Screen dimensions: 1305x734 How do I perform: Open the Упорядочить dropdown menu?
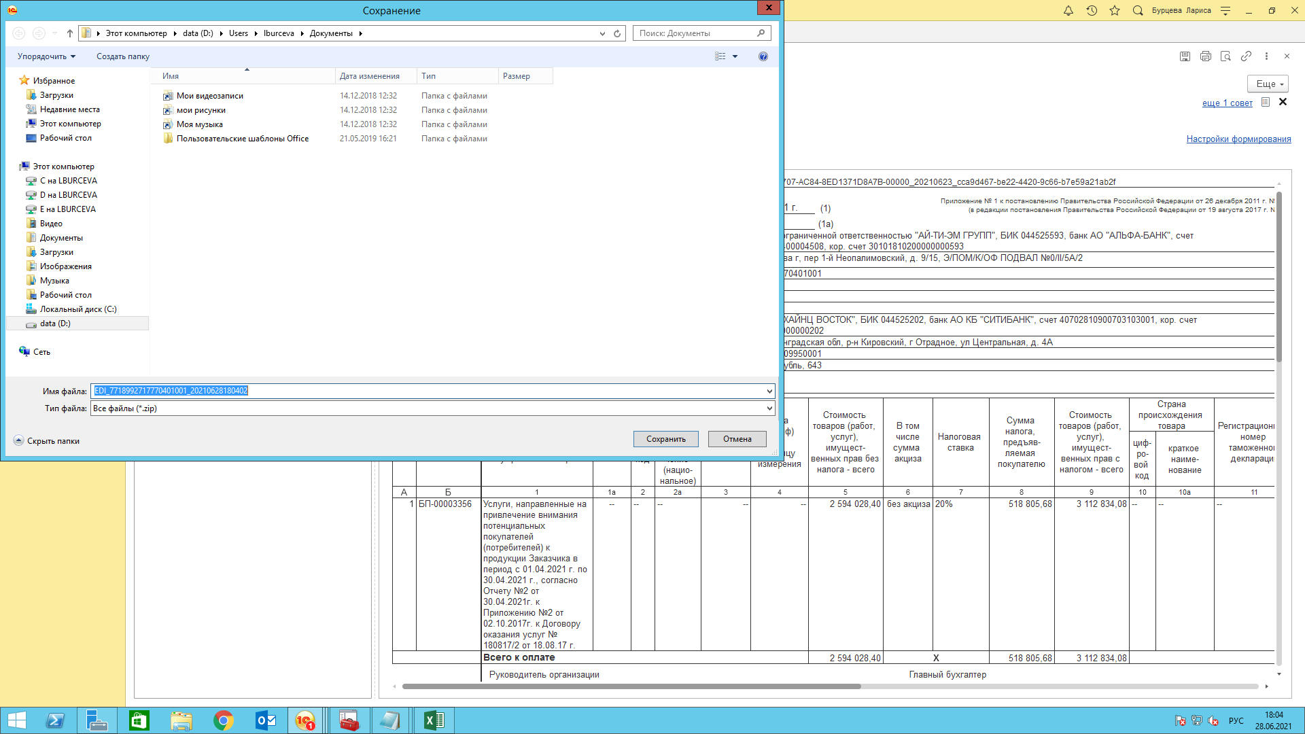[x=46, y=56]
